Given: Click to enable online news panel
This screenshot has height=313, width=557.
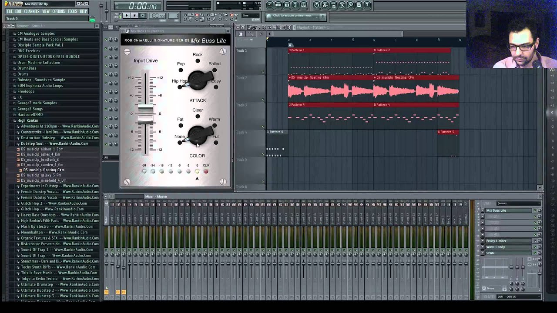Looking at the screenshot, I should point(295,16).
